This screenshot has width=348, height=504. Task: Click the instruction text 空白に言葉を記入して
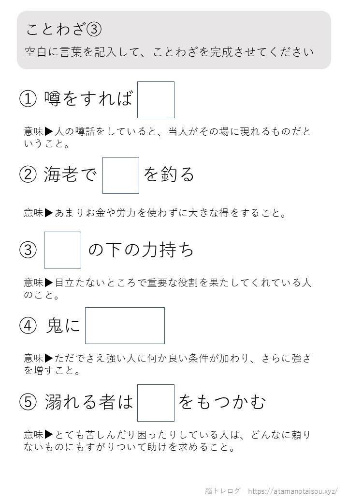click(81, 52)
